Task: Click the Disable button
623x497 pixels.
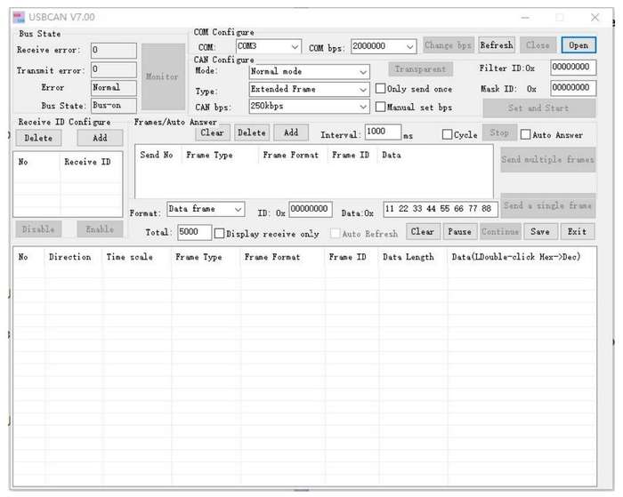Action: tap(38, 229)
